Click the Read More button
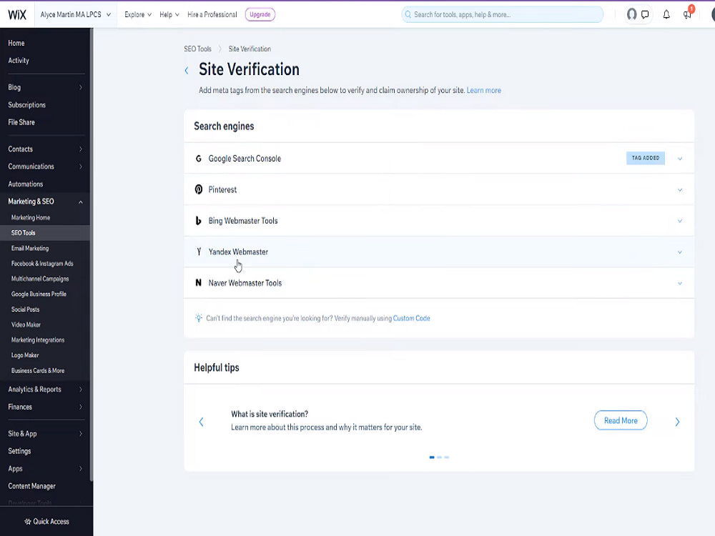Viewport: 715px width, 536px height. tap(621, 420)
